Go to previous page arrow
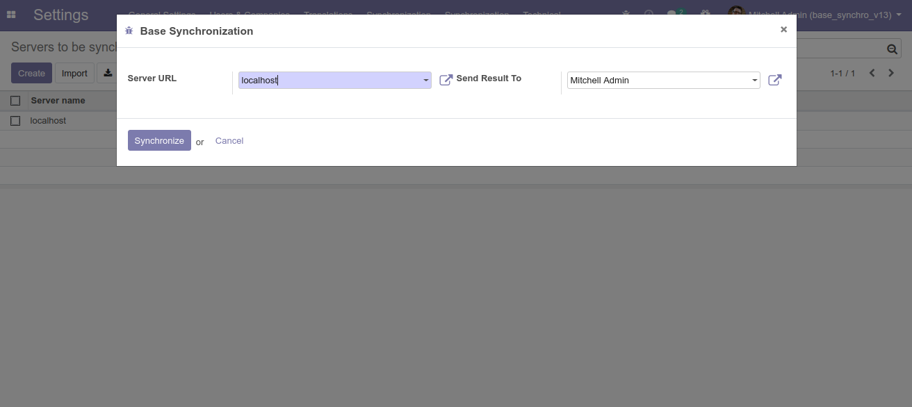 (872, 73)
